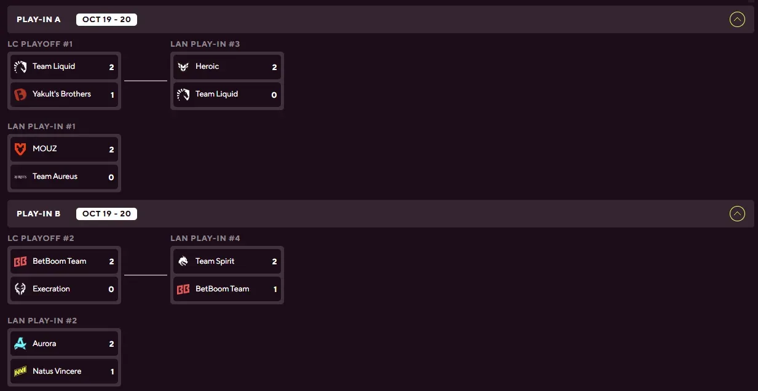This screenshot has width=758, height=391.
Task: Select the Execration team logo
Action: (19, 289)
